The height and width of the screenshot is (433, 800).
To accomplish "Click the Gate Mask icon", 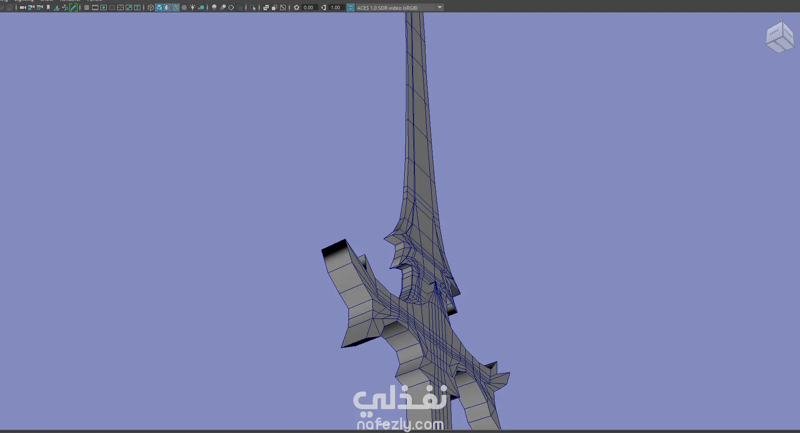I will coord(112,8).
